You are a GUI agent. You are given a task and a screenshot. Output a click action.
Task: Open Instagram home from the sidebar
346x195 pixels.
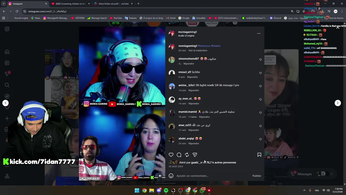coord(7,52)
